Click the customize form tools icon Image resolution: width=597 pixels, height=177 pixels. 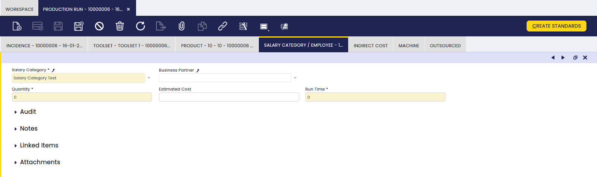tap(243, 26)
